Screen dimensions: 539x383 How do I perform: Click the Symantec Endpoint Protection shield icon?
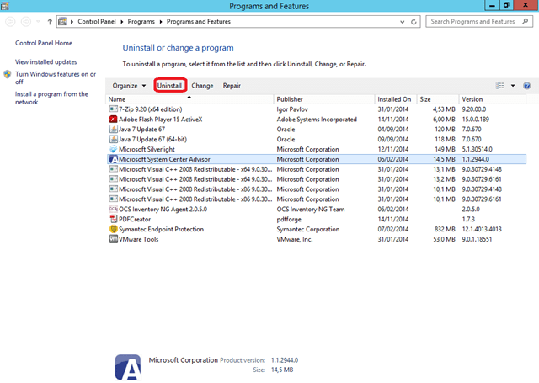click(x=113, y=229)
